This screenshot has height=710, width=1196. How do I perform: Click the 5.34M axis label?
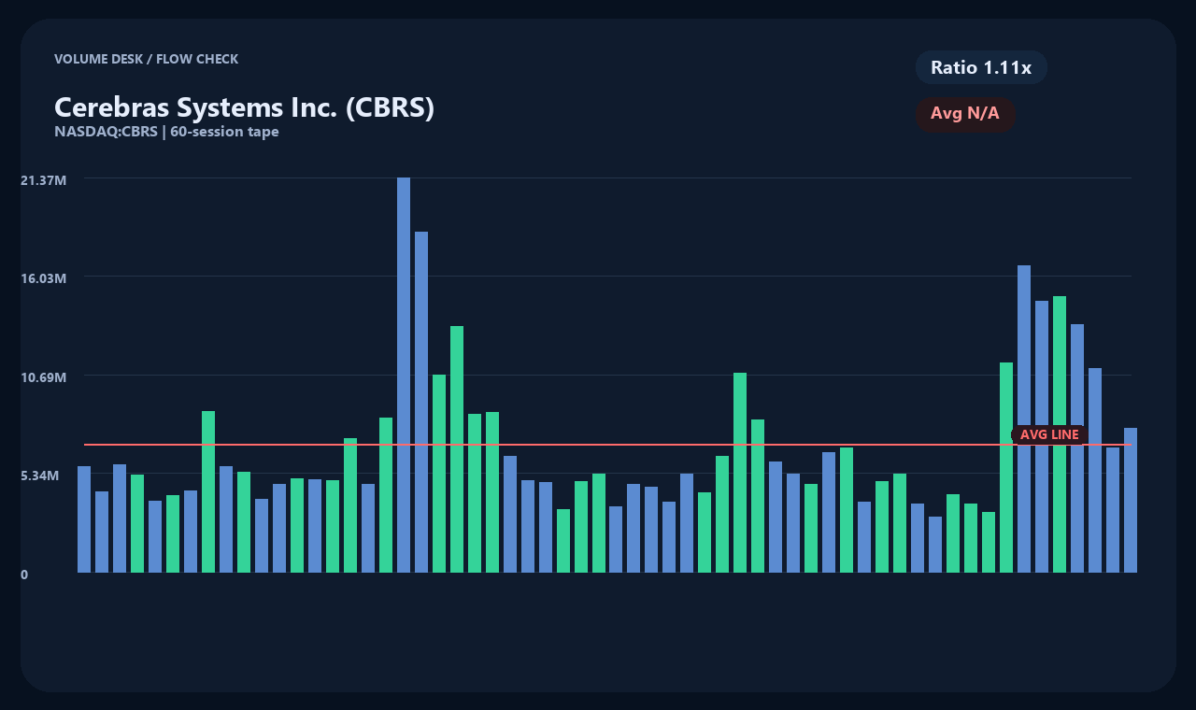pos(40,476)
